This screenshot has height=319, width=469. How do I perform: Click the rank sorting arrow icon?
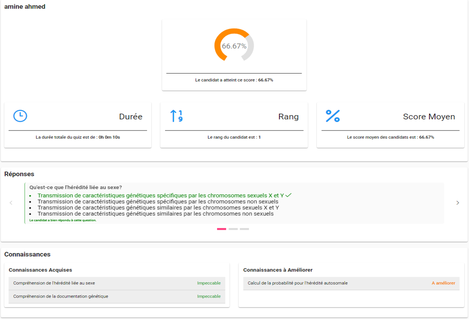coord(176,116)
